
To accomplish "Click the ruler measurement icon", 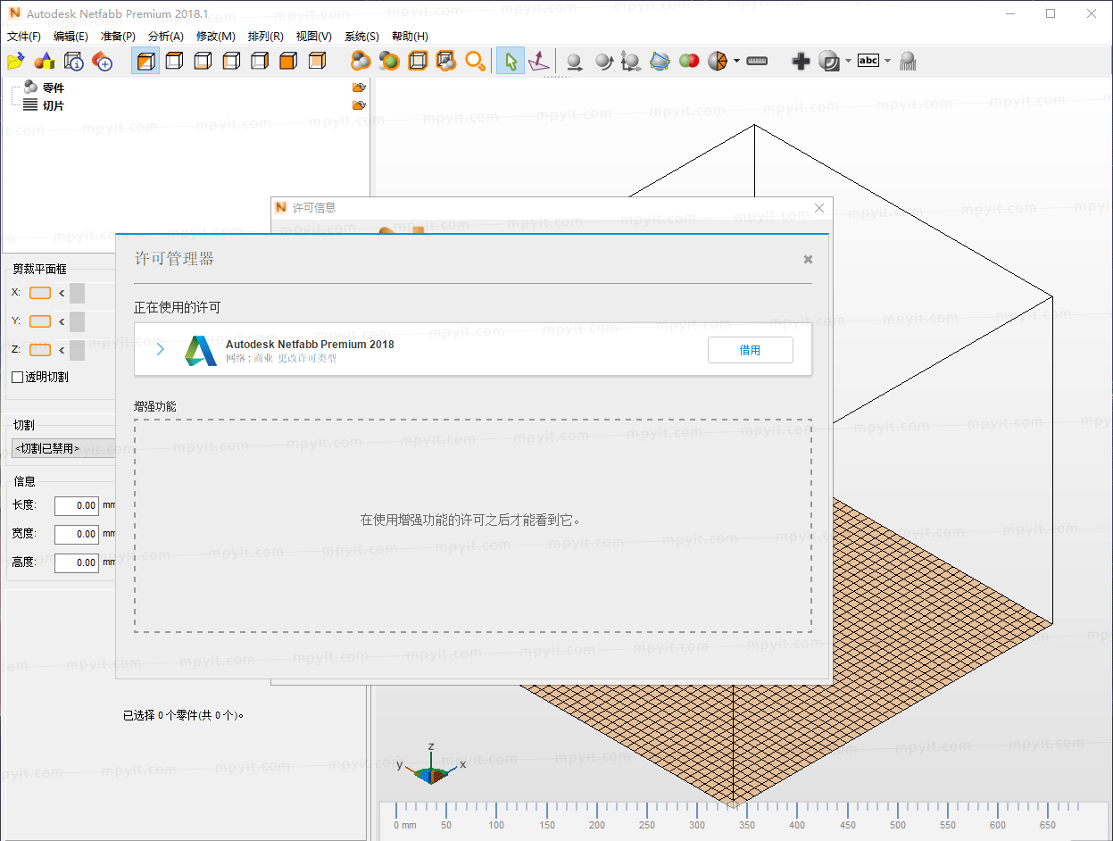I will coord(757,61).
